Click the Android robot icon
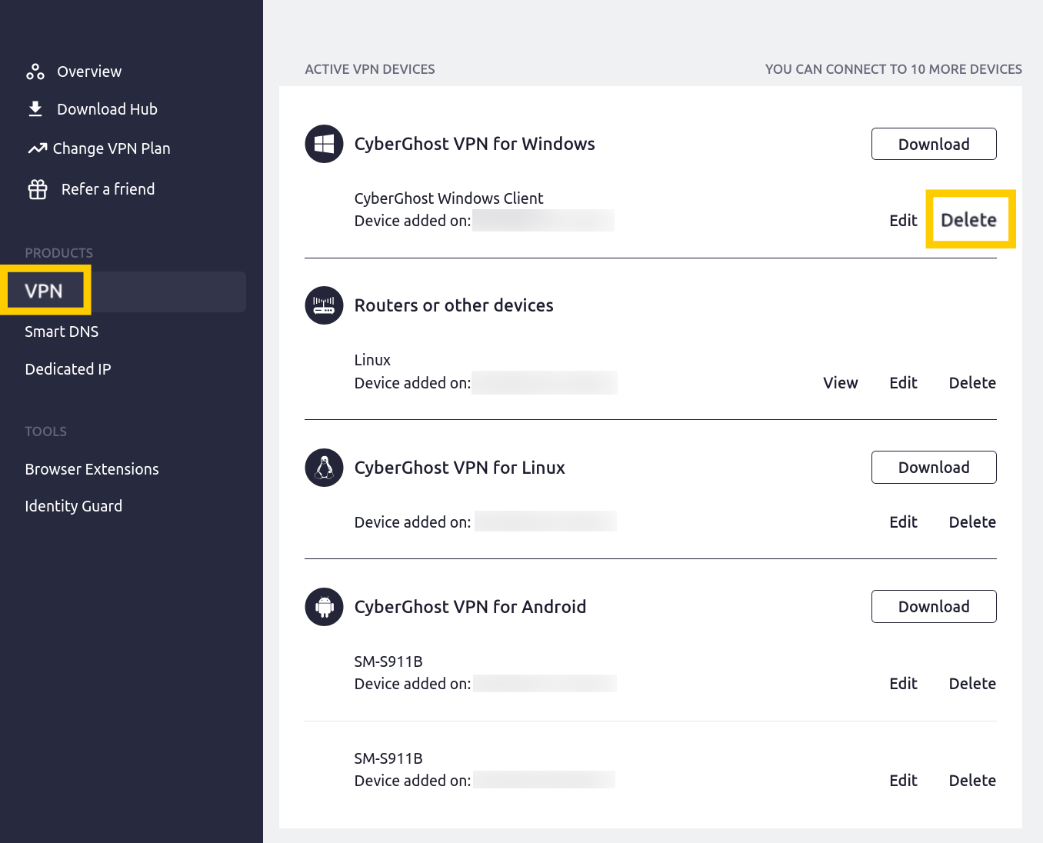This screenshot has width=1043, height=843. click(x=325, y=607)
